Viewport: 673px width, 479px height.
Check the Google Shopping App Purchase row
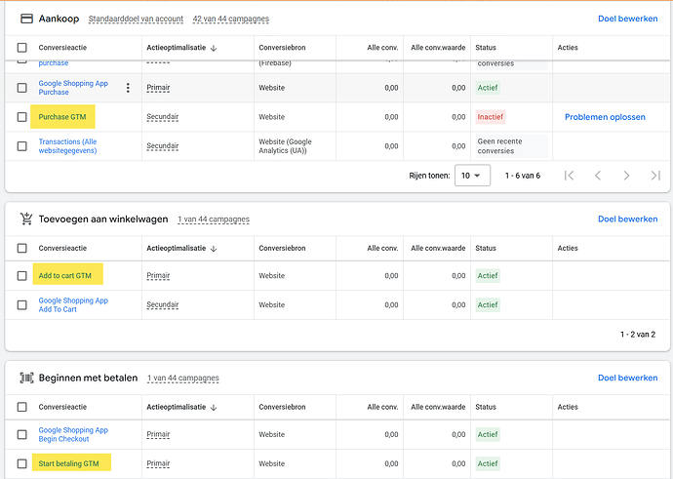coord(21,88)
